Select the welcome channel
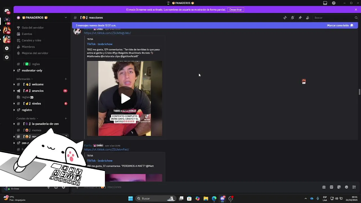The image size is (361, 203). (41, 84)
